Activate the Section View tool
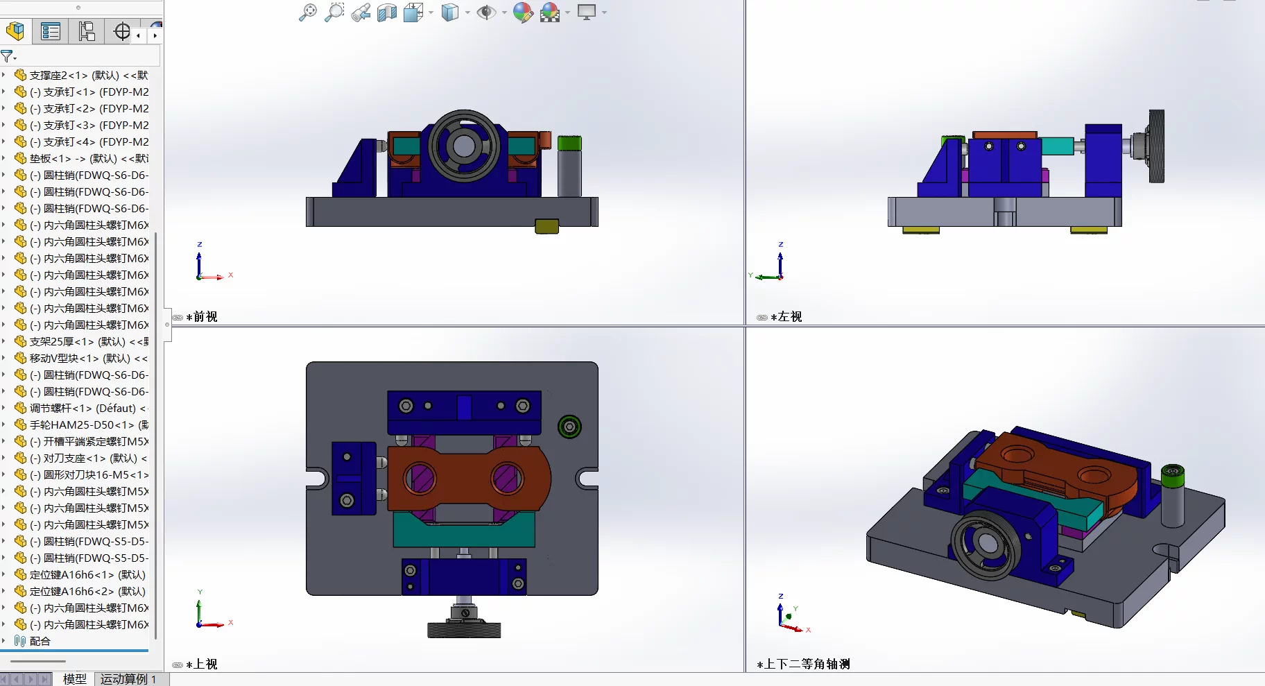The width and height of the screenshot is (1265, 686). [387, 12]
